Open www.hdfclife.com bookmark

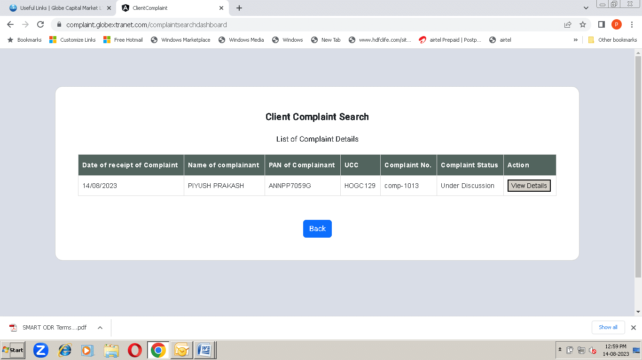380,40
